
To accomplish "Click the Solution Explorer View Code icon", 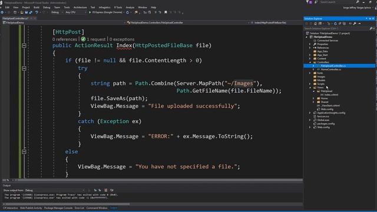I will click(350, 24).
